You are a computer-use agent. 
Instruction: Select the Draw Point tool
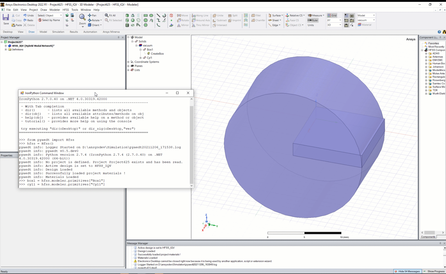pyautogui.click(x=171, y=20)
